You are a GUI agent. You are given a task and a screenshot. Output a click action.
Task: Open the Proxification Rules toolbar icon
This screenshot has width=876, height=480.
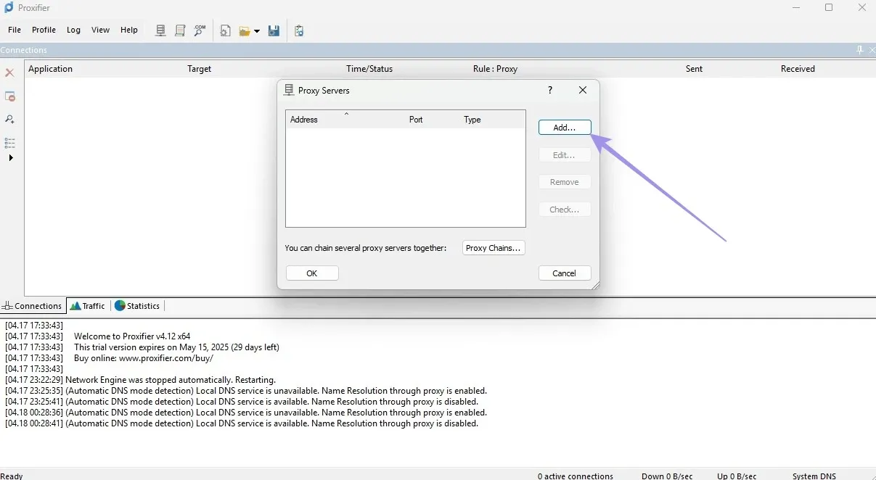[x=180, y=30]
